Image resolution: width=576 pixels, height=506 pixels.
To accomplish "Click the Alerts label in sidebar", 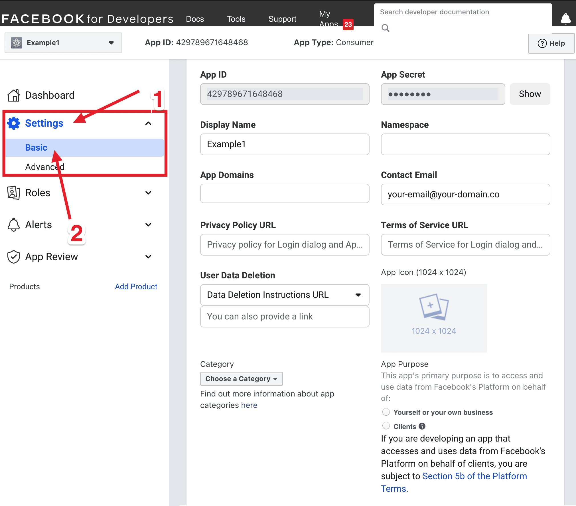I will tap(38, 225).
